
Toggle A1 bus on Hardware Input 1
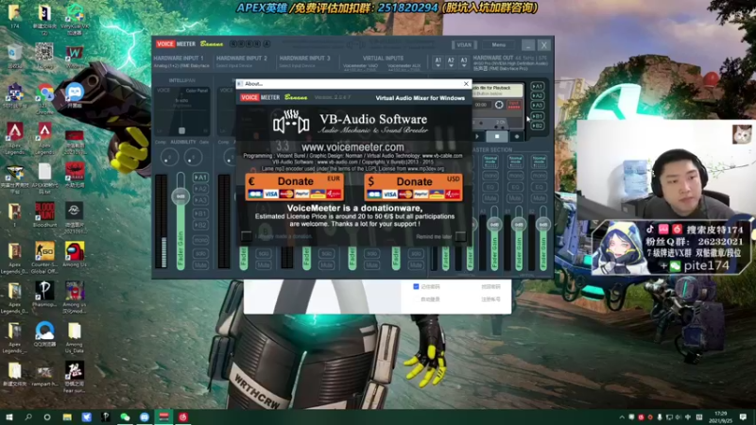[x=200, y=178]
